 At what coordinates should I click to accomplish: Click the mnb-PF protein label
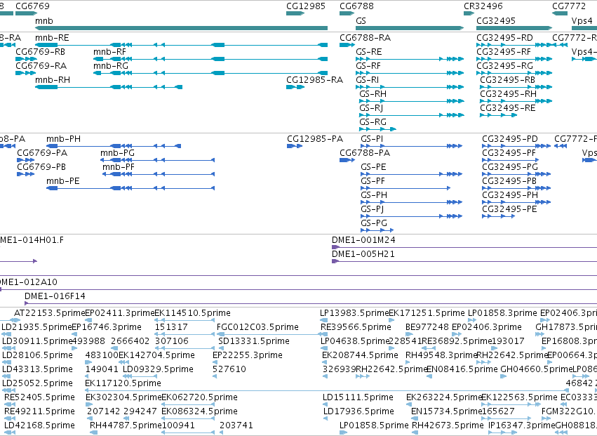pos(119,167)
